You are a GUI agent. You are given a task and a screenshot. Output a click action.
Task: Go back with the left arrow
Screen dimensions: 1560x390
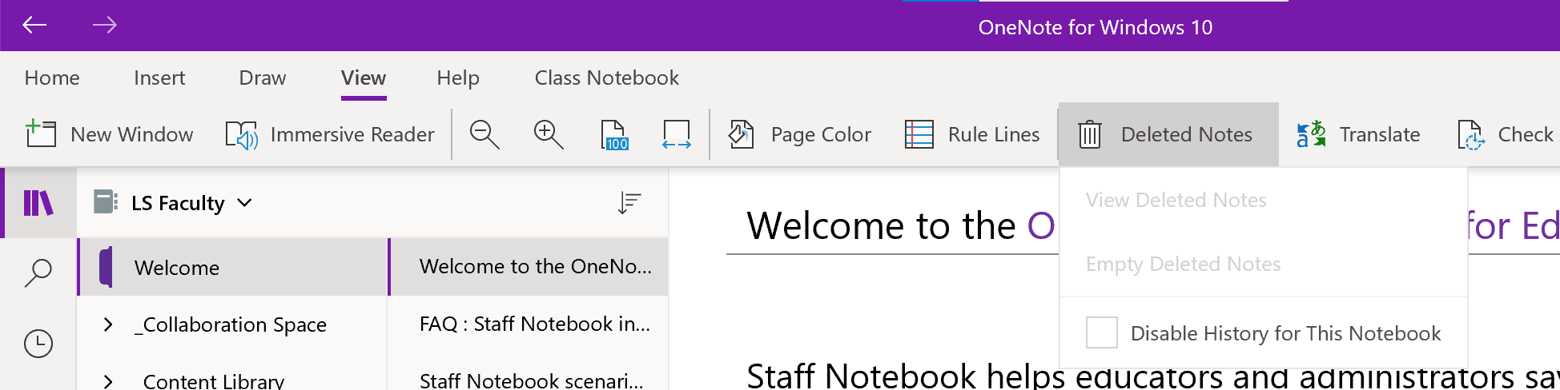(34, 26)
